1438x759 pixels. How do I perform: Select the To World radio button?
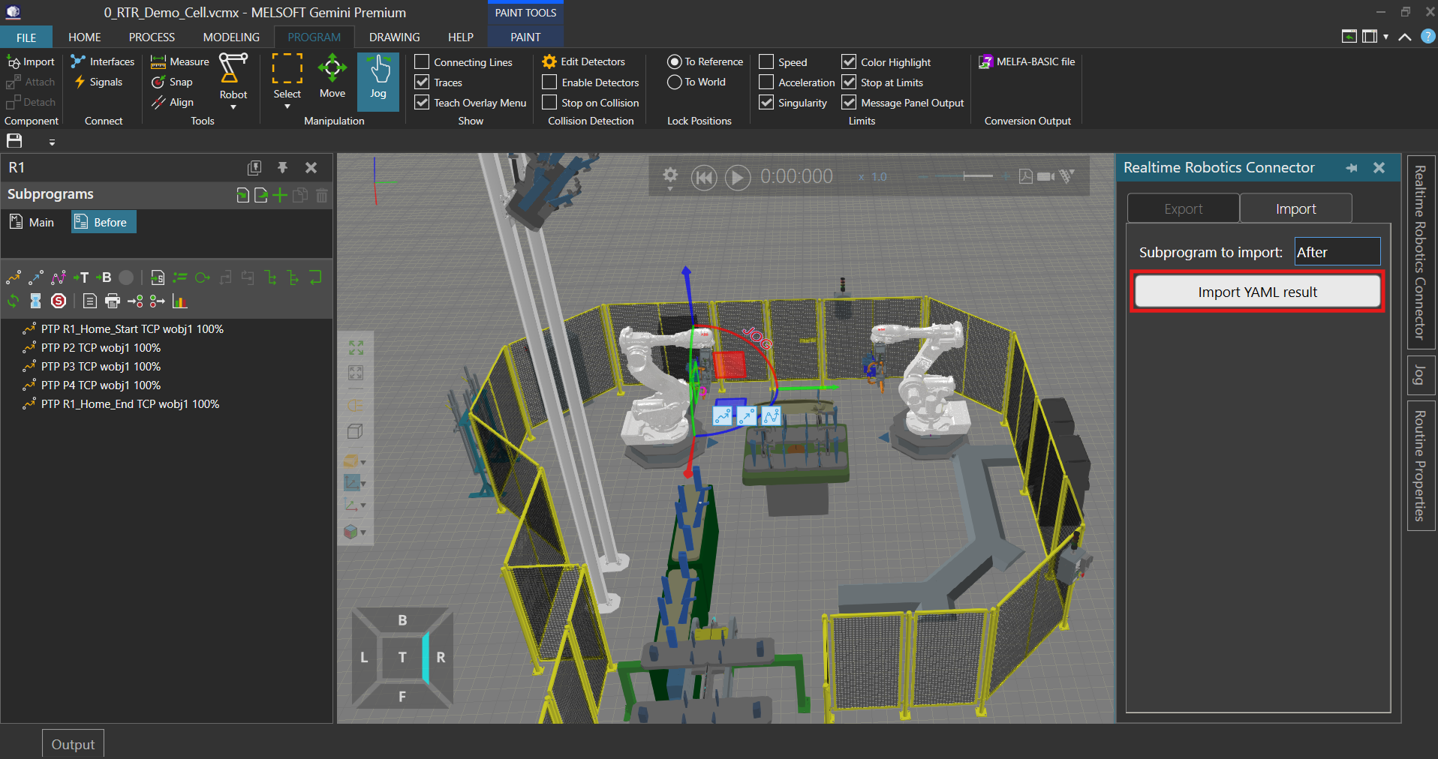point(674,82)
